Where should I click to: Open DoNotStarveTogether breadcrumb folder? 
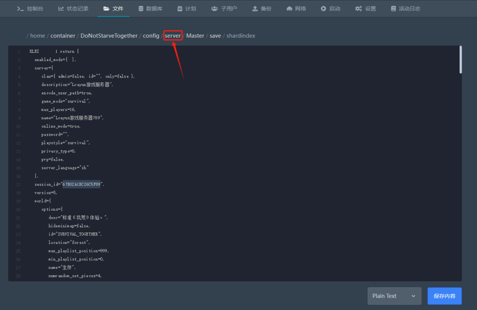pyautogui.click(x=109, y=36)
